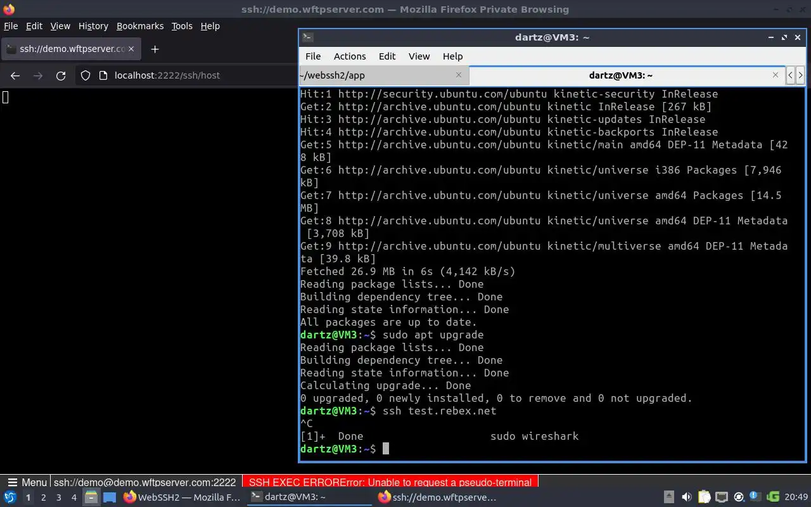Open the Lubuntu start menu icon
Image resolution: width=811 pixels, height=507 pixels.
pyautogui.click(x=10, y=497)
